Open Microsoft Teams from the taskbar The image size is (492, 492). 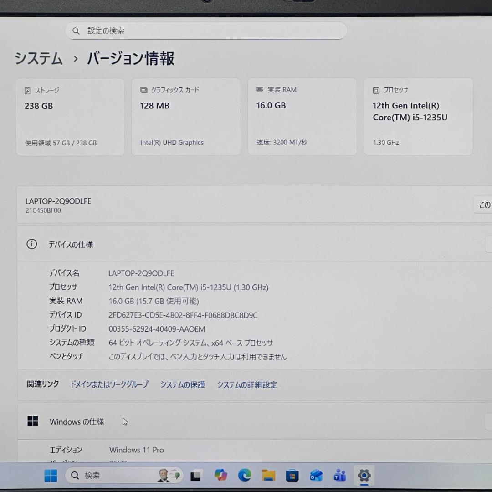[339, 475]
